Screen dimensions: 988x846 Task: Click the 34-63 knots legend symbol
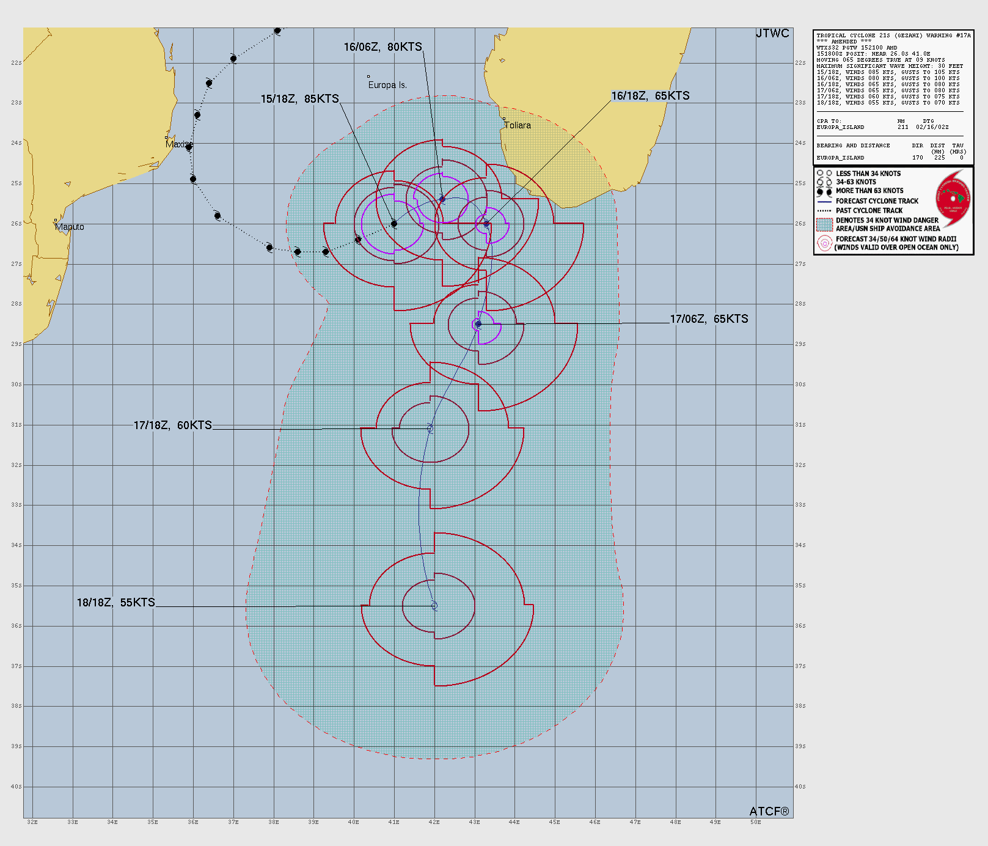coord(825,182)
